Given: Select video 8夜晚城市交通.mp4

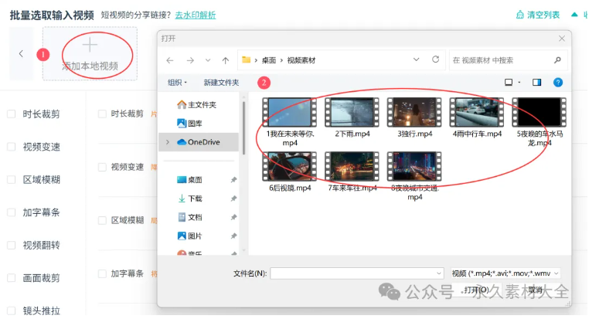Looking at the screenshot, I should point(414,176).
